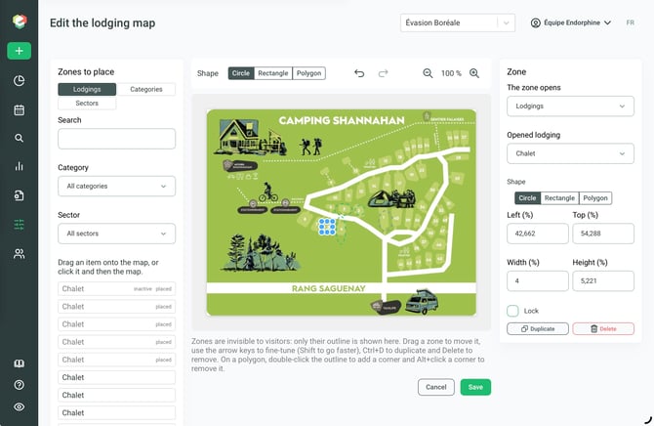Viewport: 654px width, 426px height.
Task: Duplicate the selected zone
Action: (538, 328)
